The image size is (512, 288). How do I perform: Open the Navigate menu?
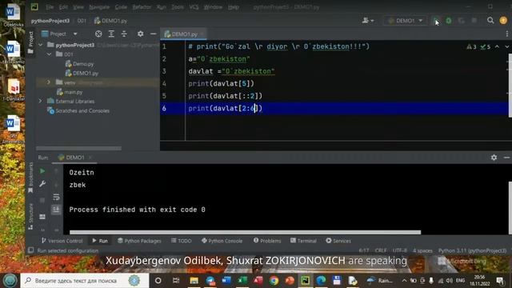[99, 7]
